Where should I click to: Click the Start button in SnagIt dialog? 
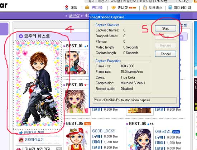(165, 28)
